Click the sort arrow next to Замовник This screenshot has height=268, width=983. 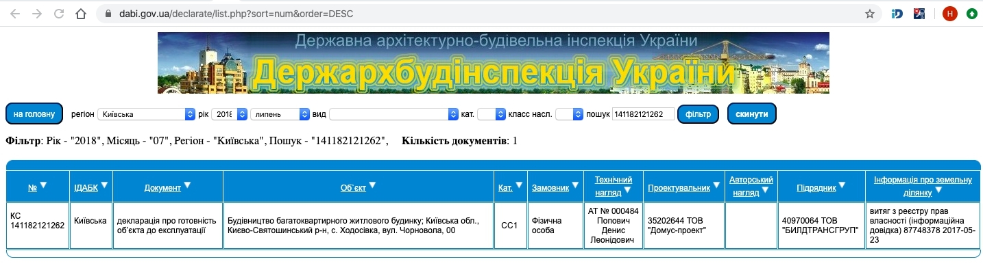[x=576, y=186]
